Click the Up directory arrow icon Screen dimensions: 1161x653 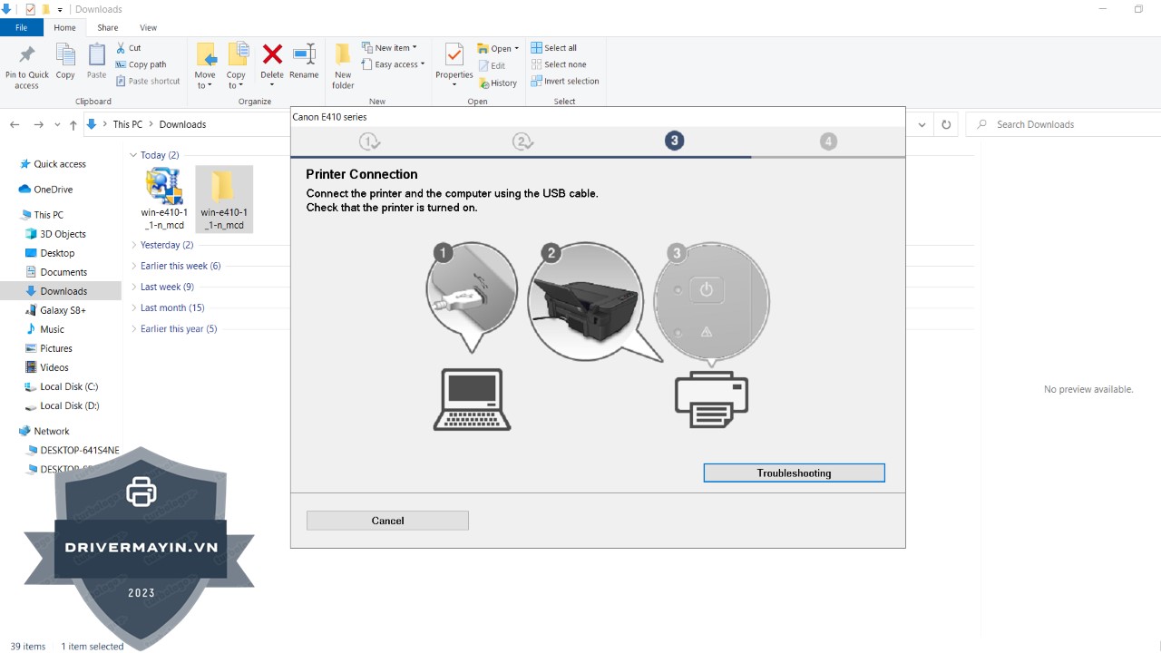click(73, 125)
